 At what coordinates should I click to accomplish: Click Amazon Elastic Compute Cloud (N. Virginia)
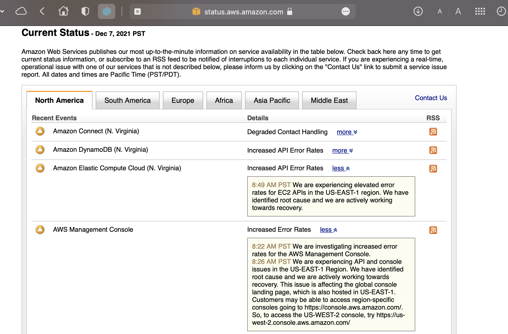(117, 168)
